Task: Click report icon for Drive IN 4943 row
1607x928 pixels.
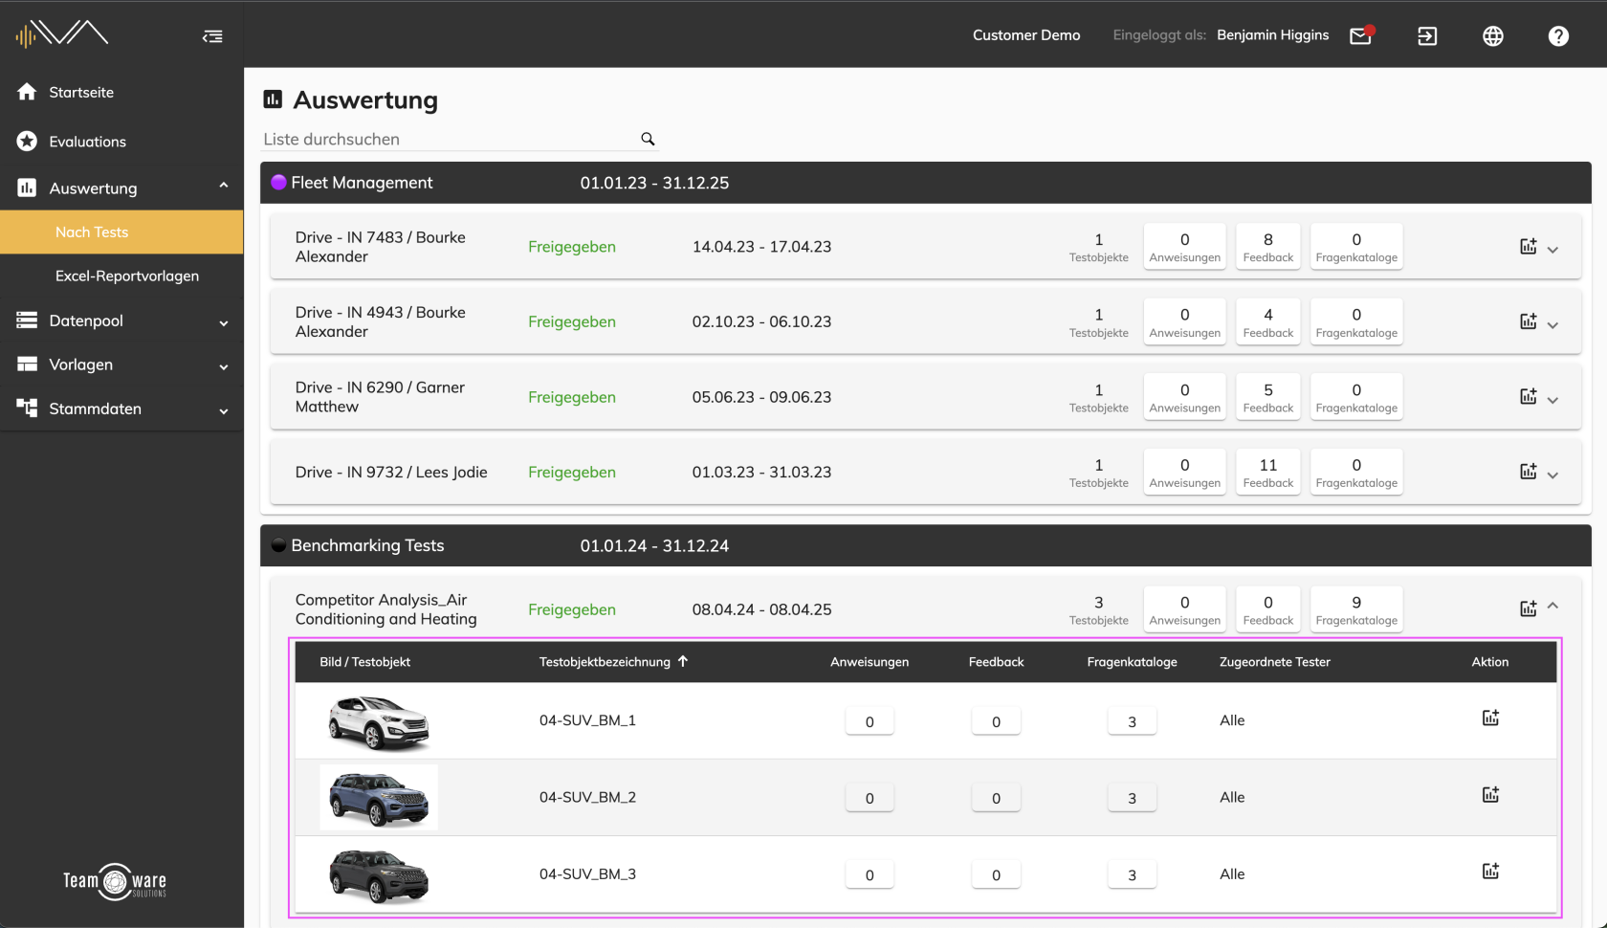Action: coord(1529,321)
